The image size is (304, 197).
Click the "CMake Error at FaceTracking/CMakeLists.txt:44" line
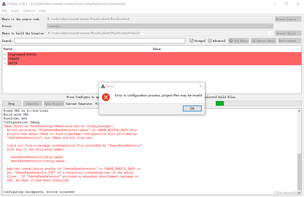tap(58, 126)
